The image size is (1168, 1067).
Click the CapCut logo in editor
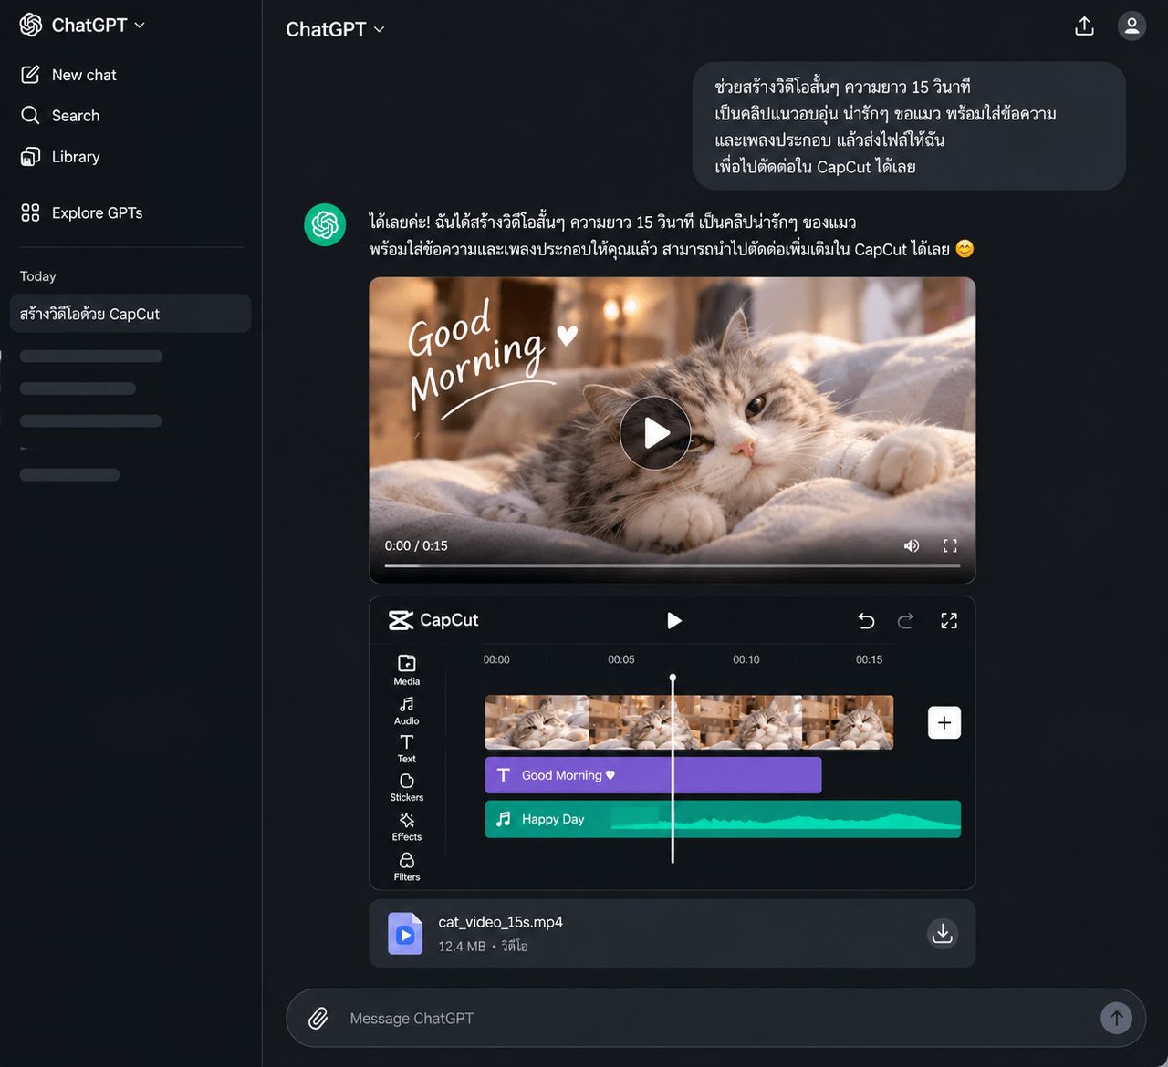coord(433,620)
